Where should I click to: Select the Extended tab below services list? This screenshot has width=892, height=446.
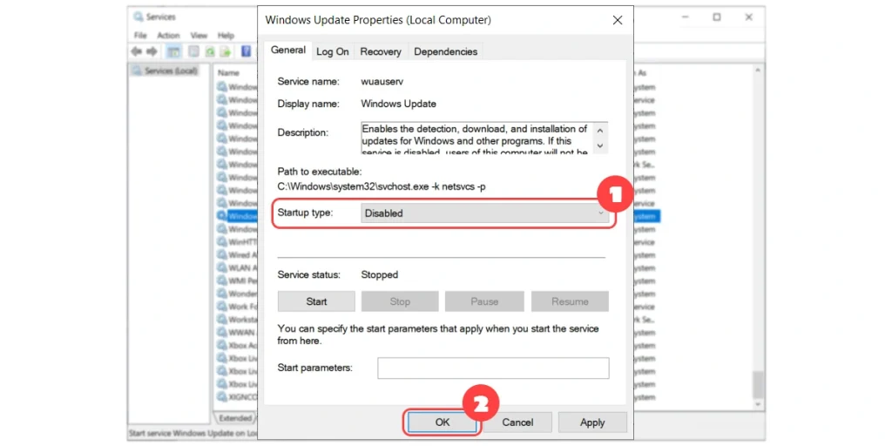click(235, 418)
